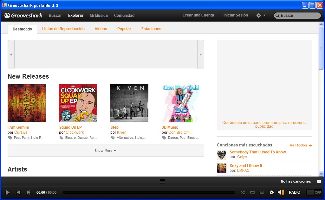Click the next track button
Screen dimensions: 325x200
coord(29,192)
